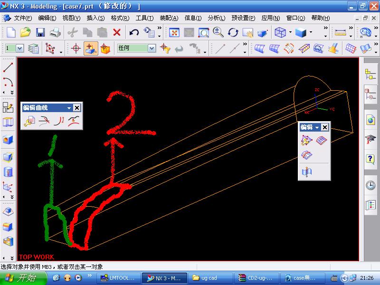
Task: Open the 编辑曲线 toolbar options arrow
Action: 69,108
